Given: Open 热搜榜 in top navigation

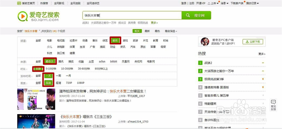Looking at the screenshot, I should click(x=44, y=3).
